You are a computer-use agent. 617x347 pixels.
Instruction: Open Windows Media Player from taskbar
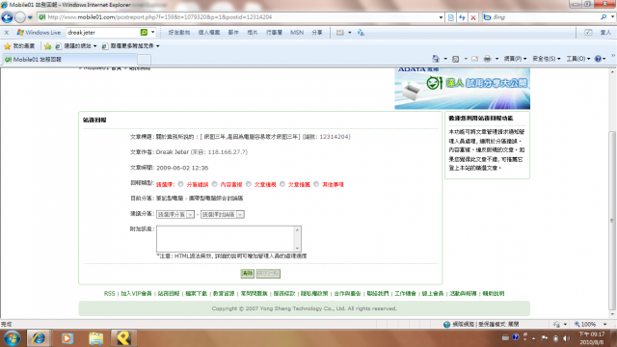coord(67,338)
